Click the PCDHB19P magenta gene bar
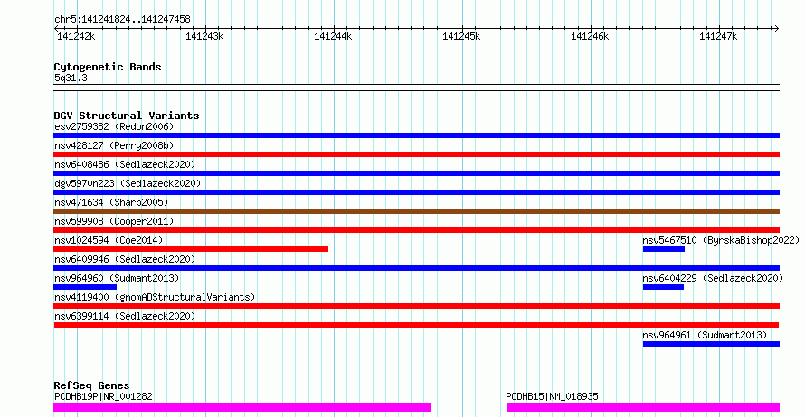This screenshot has height=417, width=805. point(241,407)
